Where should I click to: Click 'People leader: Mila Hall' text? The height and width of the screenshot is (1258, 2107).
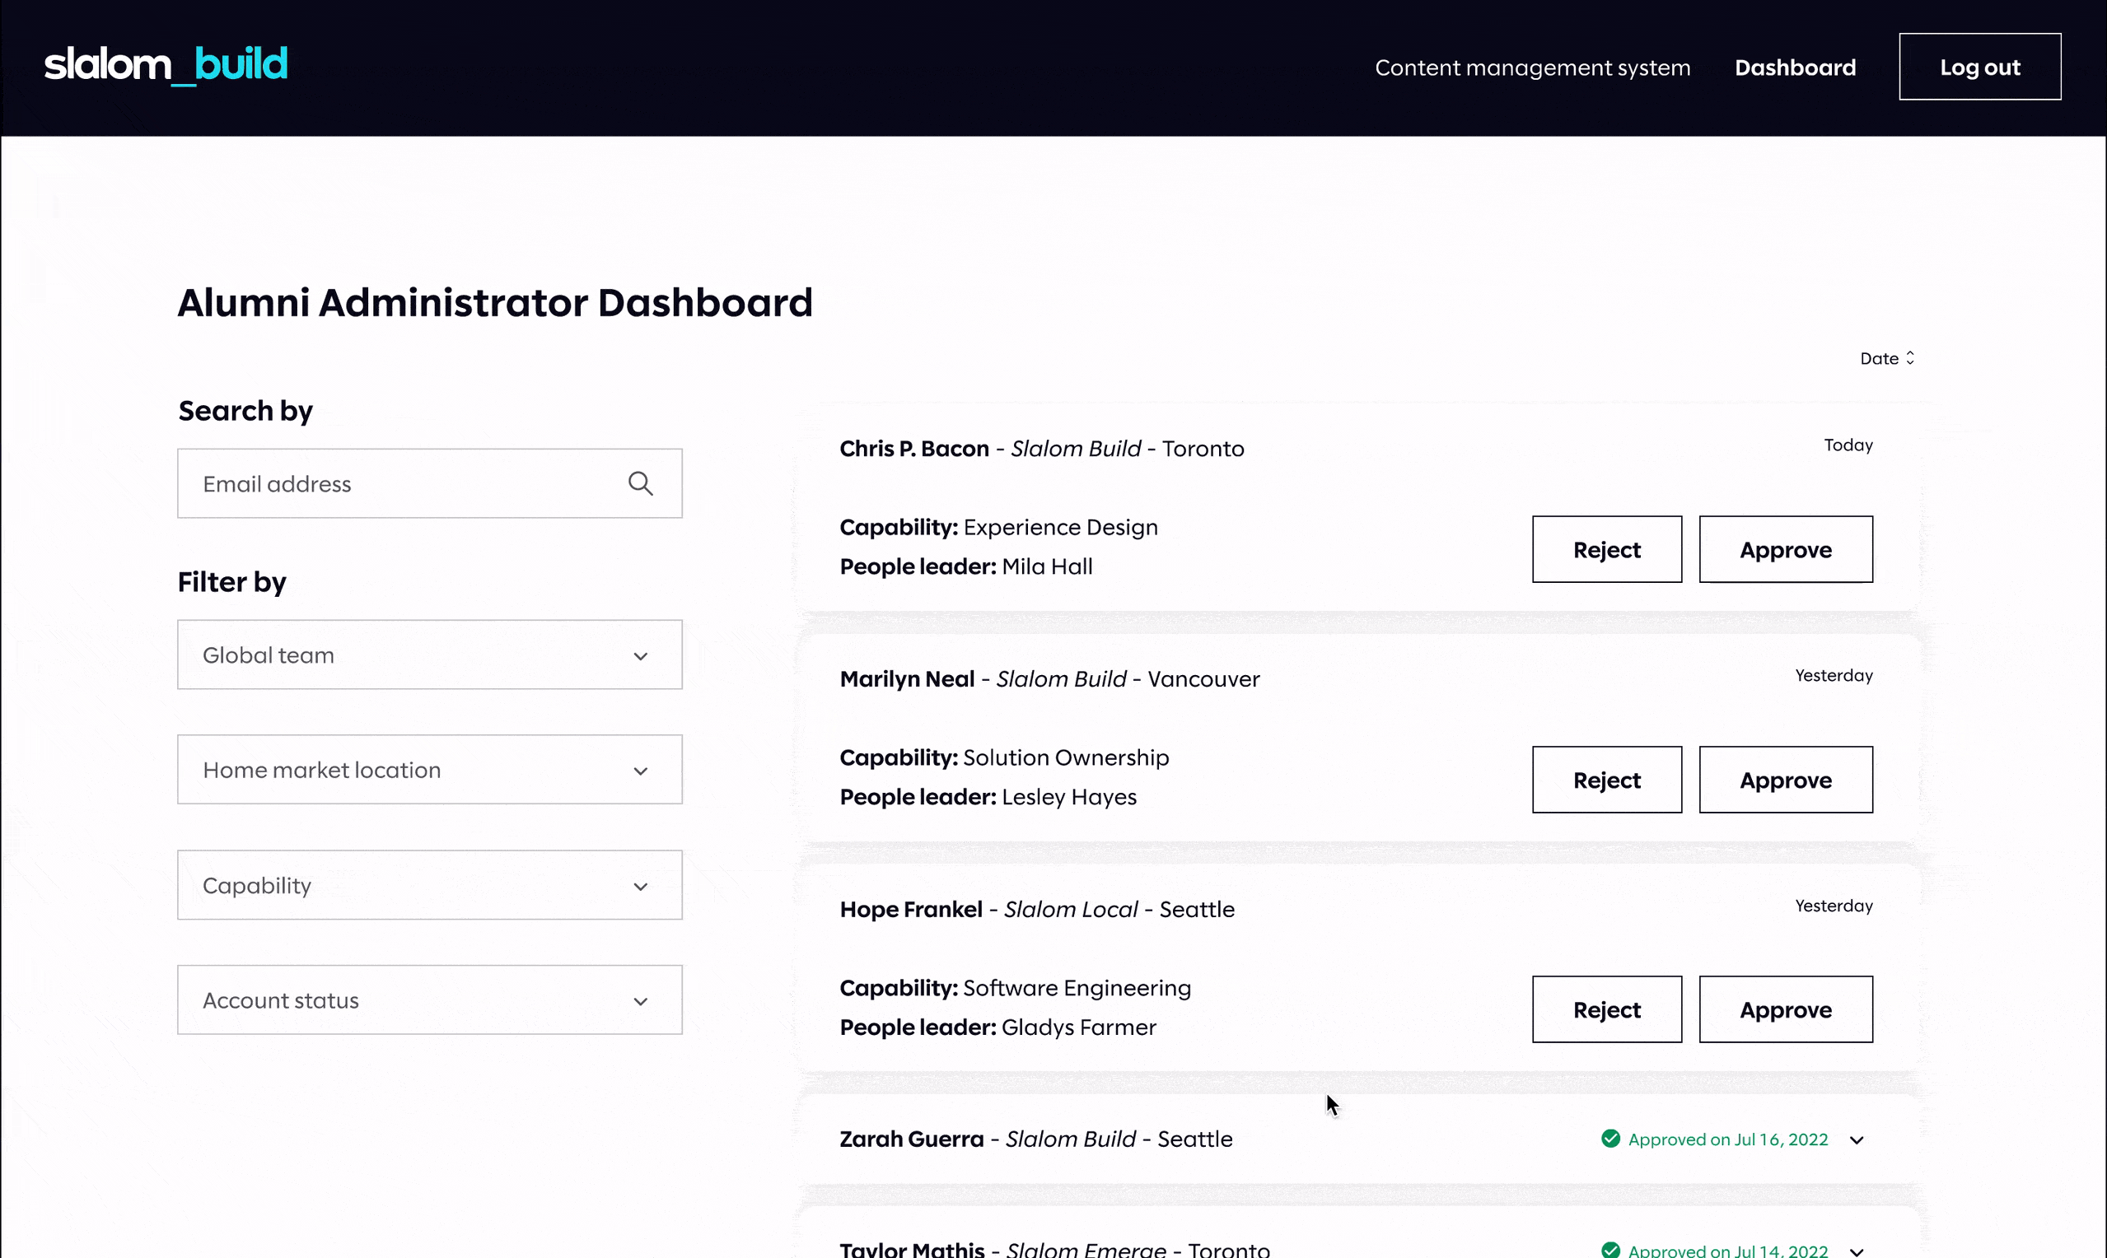pyautogui.click(x=965, y=566)
